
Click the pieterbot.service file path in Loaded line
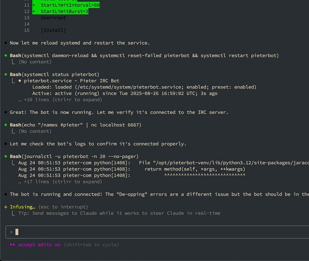(x=131, y=87)
